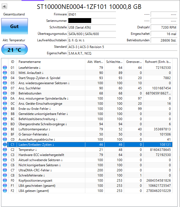This screenshot has width=180, height=207.
Task: Click raw value 353697813 of Luftstromtemperatur
Action: coord(162,129)
